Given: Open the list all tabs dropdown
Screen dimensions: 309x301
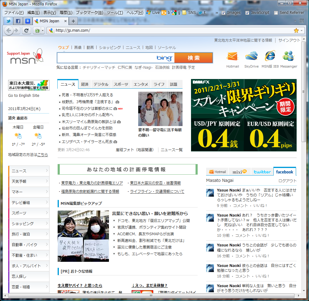Looking at the screenshot, I should click(295, 21).
